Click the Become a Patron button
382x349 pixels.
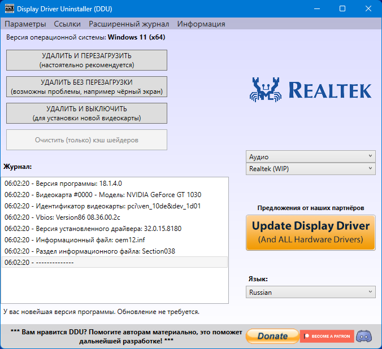pos(327,336)
